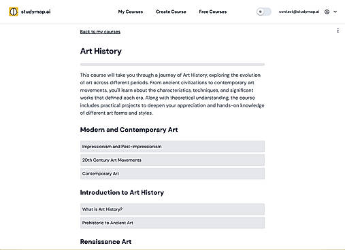The image size is (345, 250).
Task: Follow the Back to my courses link
Action: click(x=100, y=32)
